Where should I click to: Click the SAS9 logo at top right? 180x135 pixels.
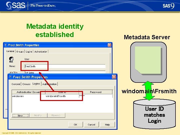(x=168, y=6)
